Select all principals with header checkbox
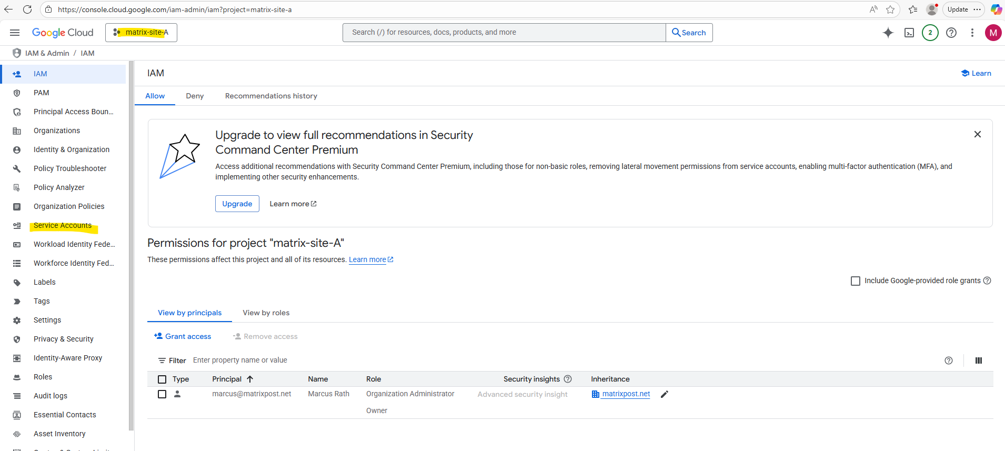This screenshot has width=1005, height=451. (162, 379)
